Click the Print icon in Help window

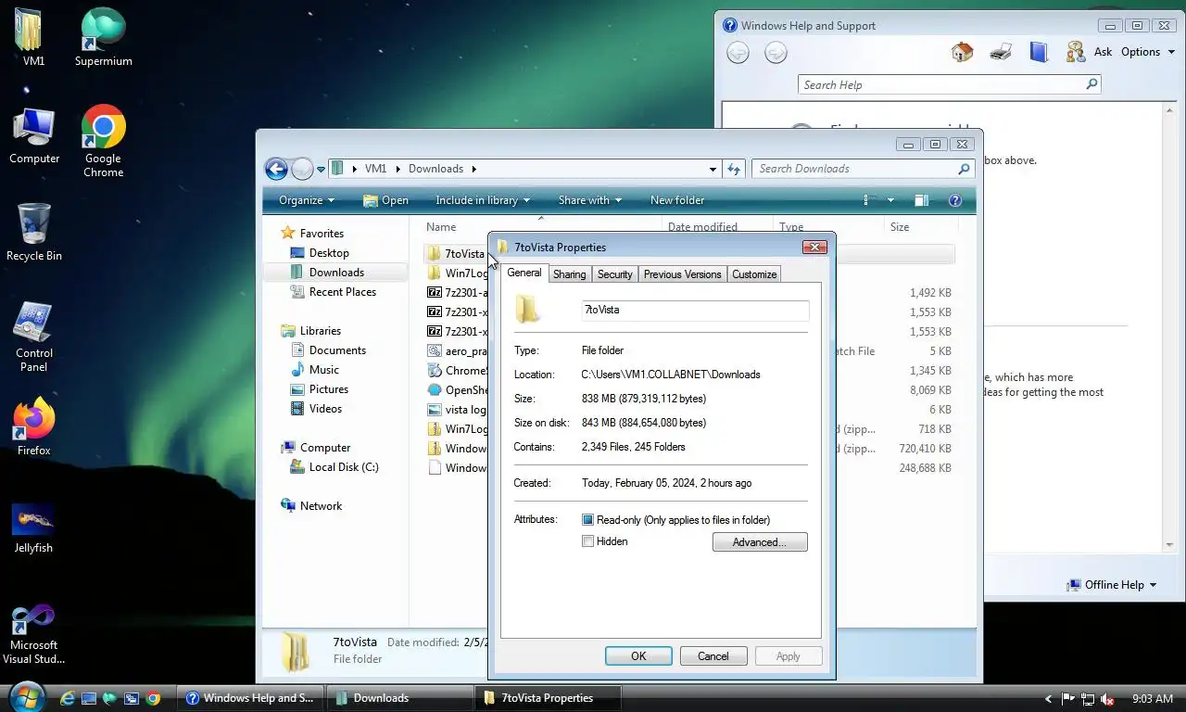pyautogui.click(x=1001, y=52)
